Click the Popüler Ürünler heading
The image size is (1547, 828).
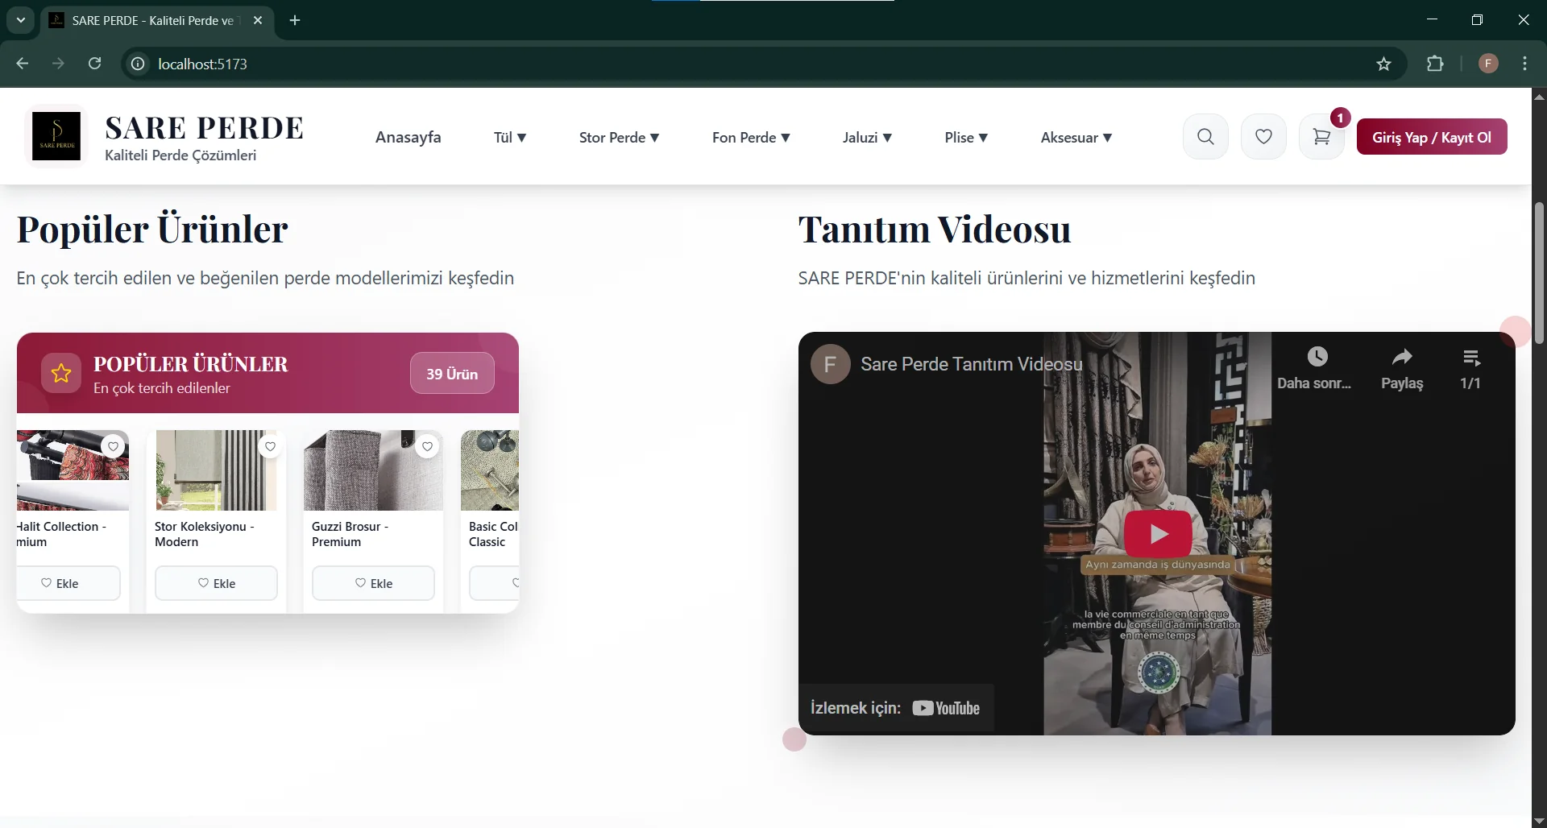pyautogui.click(x=152, y=230)
